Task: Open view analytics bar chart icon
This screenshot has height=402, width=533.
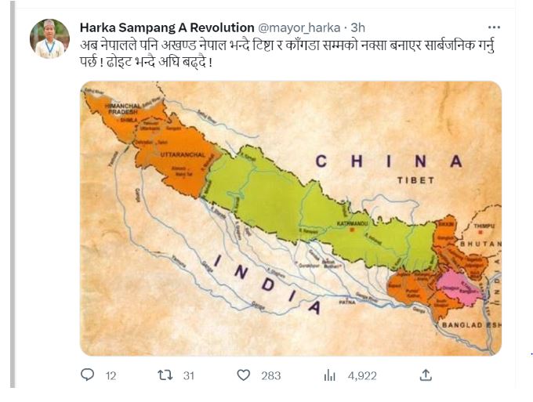Action: click(x=329, y=375)
